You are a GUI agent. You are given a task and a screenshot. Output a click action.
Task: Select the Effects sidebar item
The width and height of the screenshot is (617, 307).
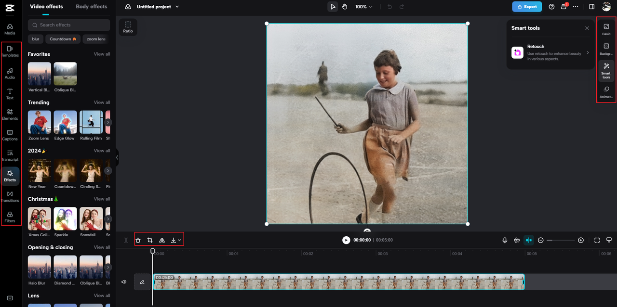tap(10, 176)
